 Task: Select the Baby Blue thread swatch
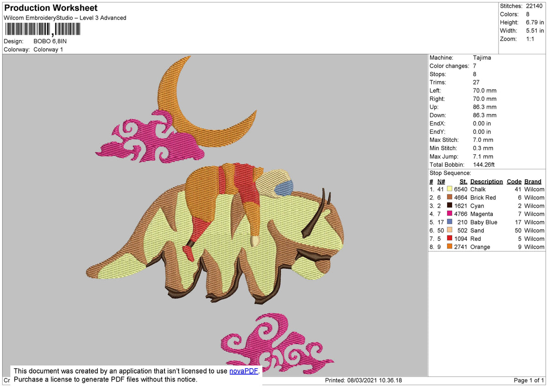[x=450, y=222]
